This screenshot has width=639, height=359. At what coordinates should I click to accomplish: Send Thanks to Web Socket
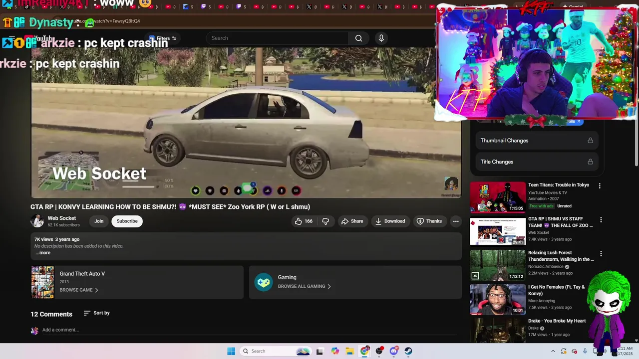click(429, 221)
